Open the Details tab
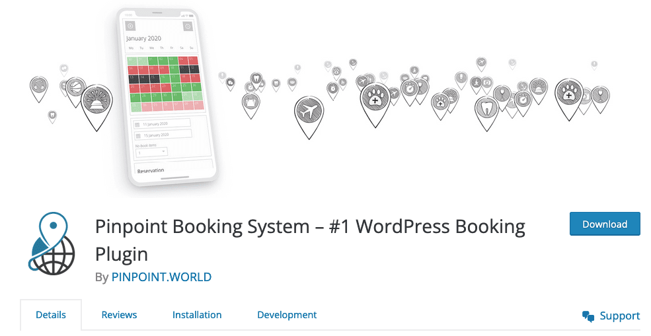Viewport: 651px width, 336px height. (x=51, y=315)
